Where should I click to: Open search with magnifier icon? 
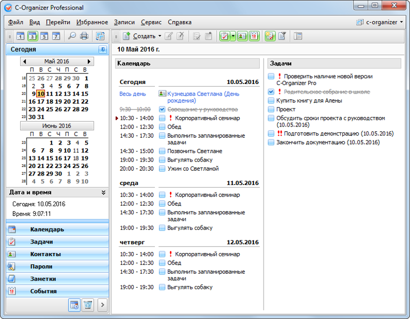(71, 36)
